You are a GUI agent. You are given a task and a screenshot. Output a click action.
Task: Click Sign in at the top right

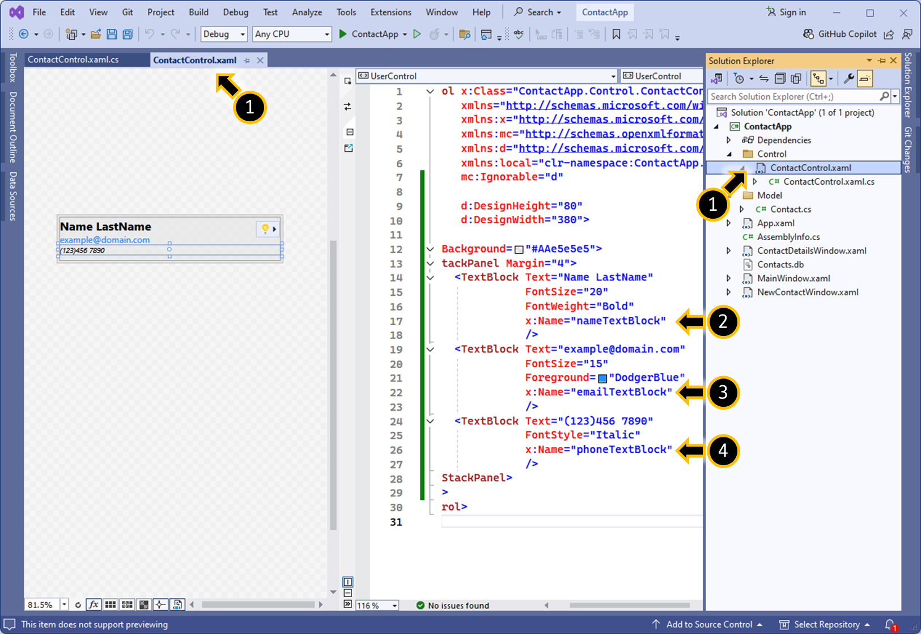[786, 12]
